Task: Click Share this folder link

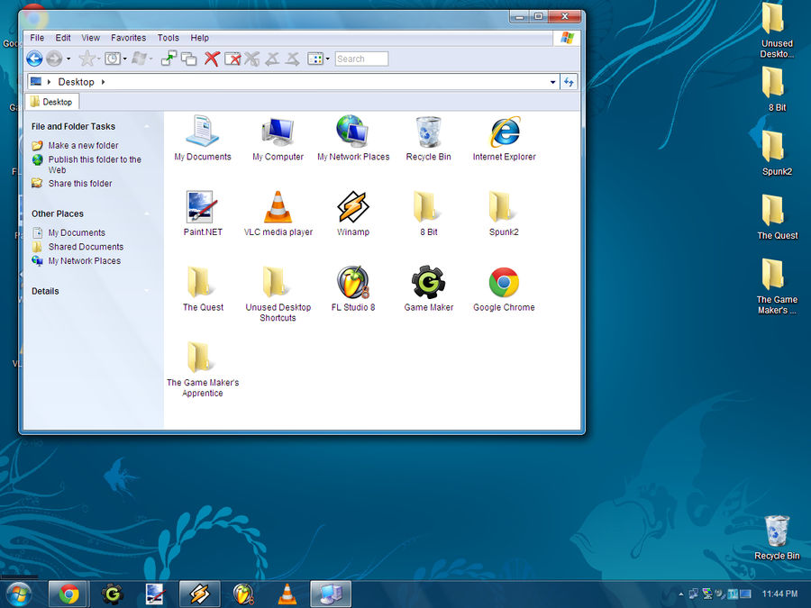Action: (80, 184)
